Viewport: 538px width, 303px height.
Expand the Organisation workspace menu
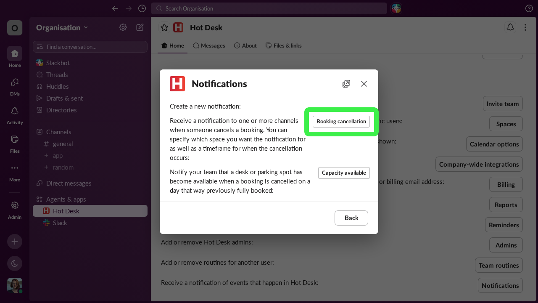[x=62, y=27]
